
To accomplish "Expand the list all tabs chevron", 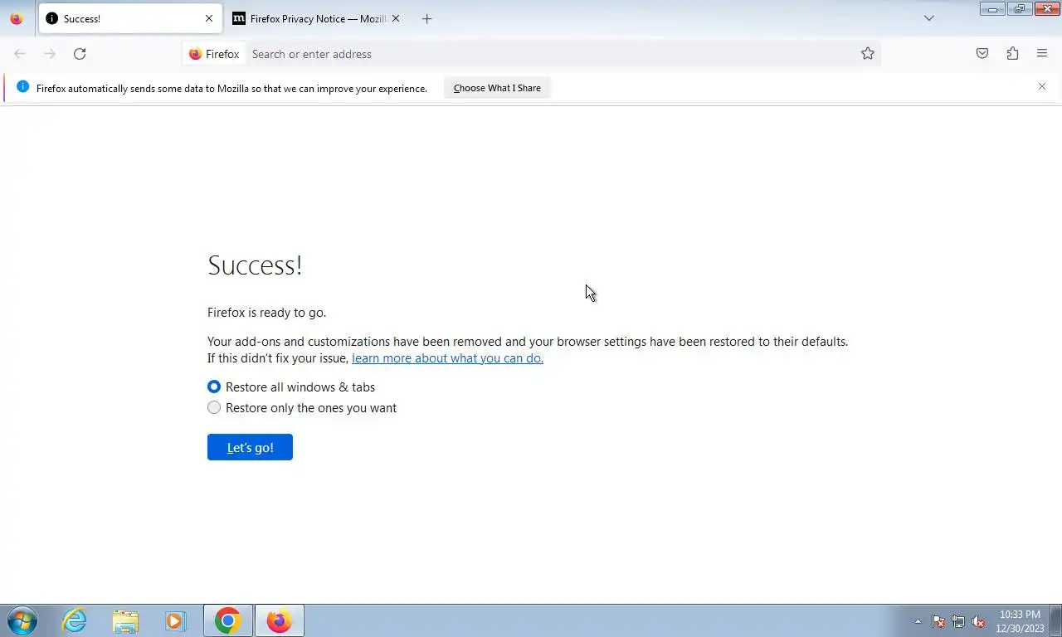I will pyautogui.click(x=929, y=18).
